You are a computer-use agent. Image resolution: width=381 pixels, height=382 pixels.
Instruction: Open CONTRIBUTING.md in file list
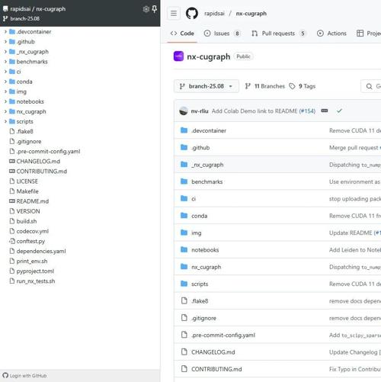click(216, 369)
